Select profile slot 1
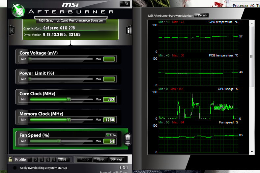260x173 pixels. coord(30,160)
